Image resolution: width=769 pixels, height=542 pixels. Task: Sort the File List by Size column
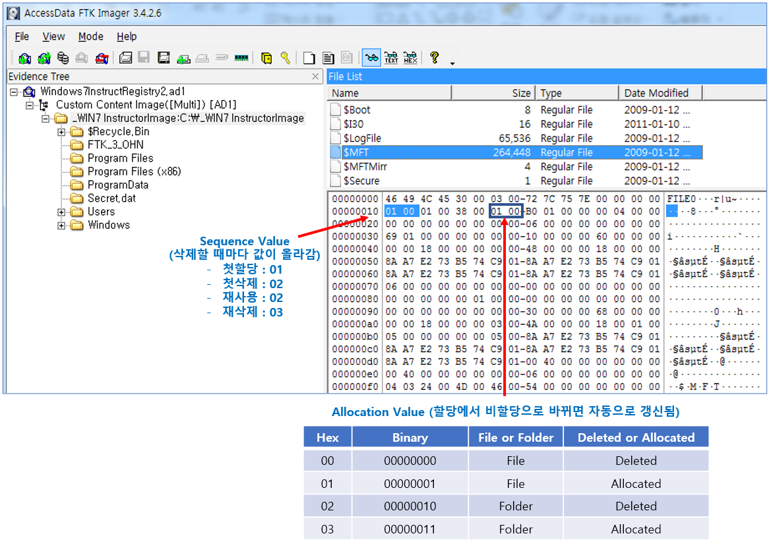point(493,93)
